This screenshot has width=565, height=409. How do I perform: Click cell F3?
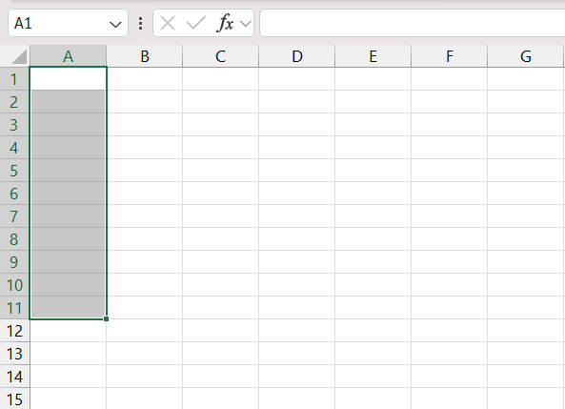(450, 125)
